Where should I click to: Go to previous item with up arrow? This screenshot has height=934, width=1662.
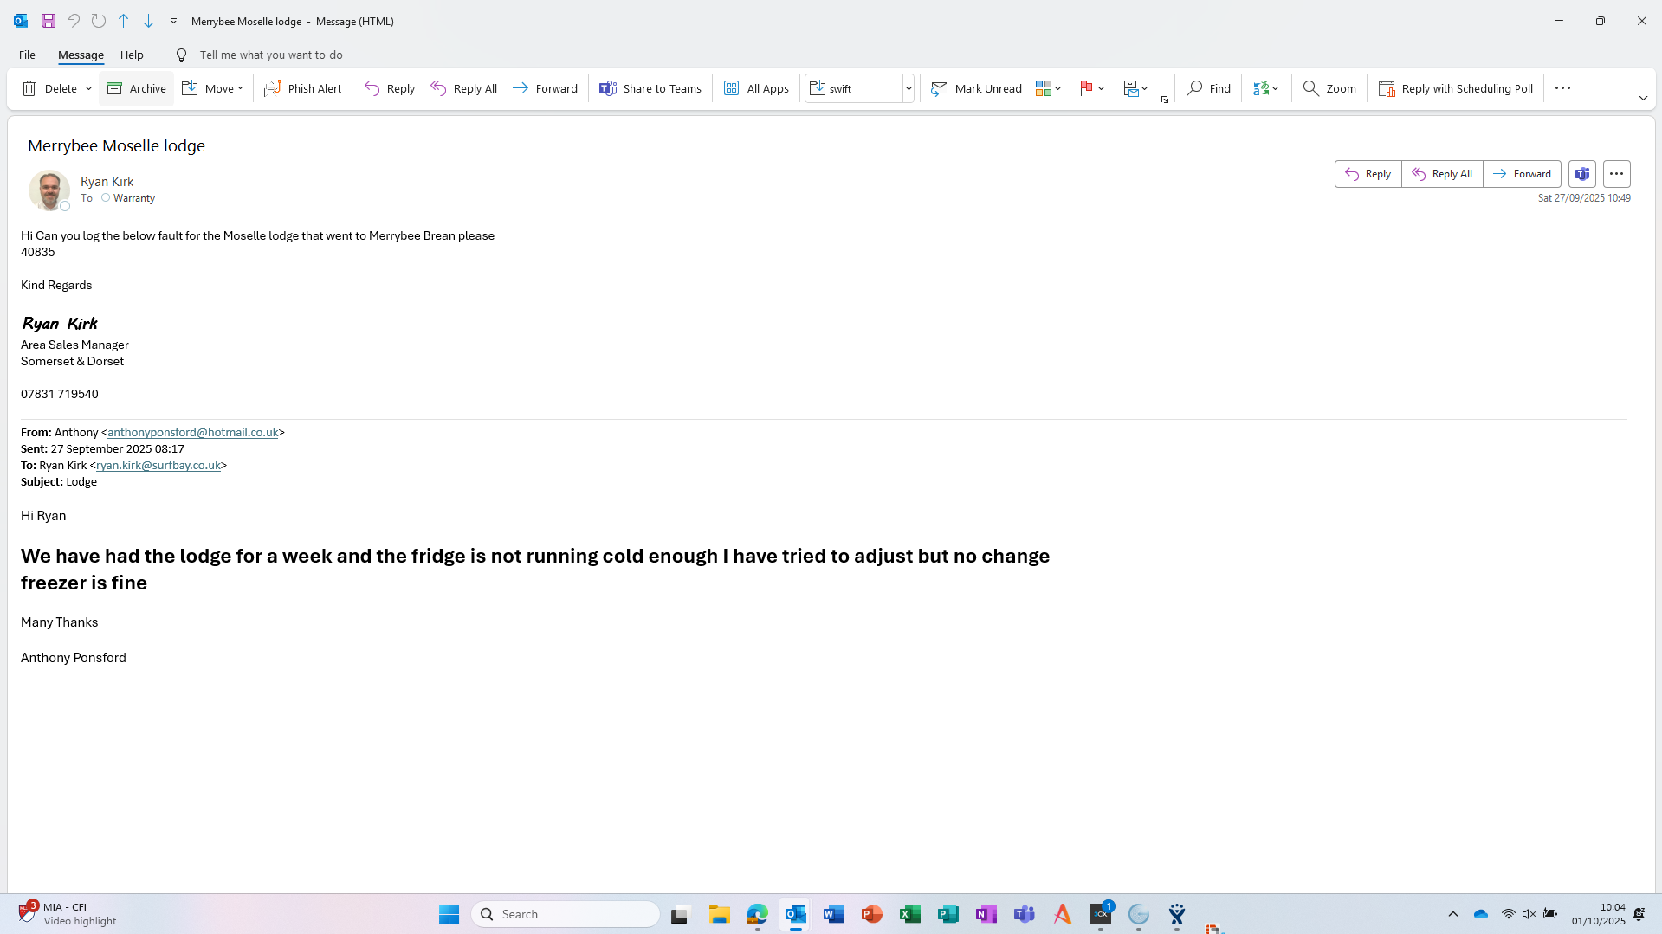[x=124, y=21]
